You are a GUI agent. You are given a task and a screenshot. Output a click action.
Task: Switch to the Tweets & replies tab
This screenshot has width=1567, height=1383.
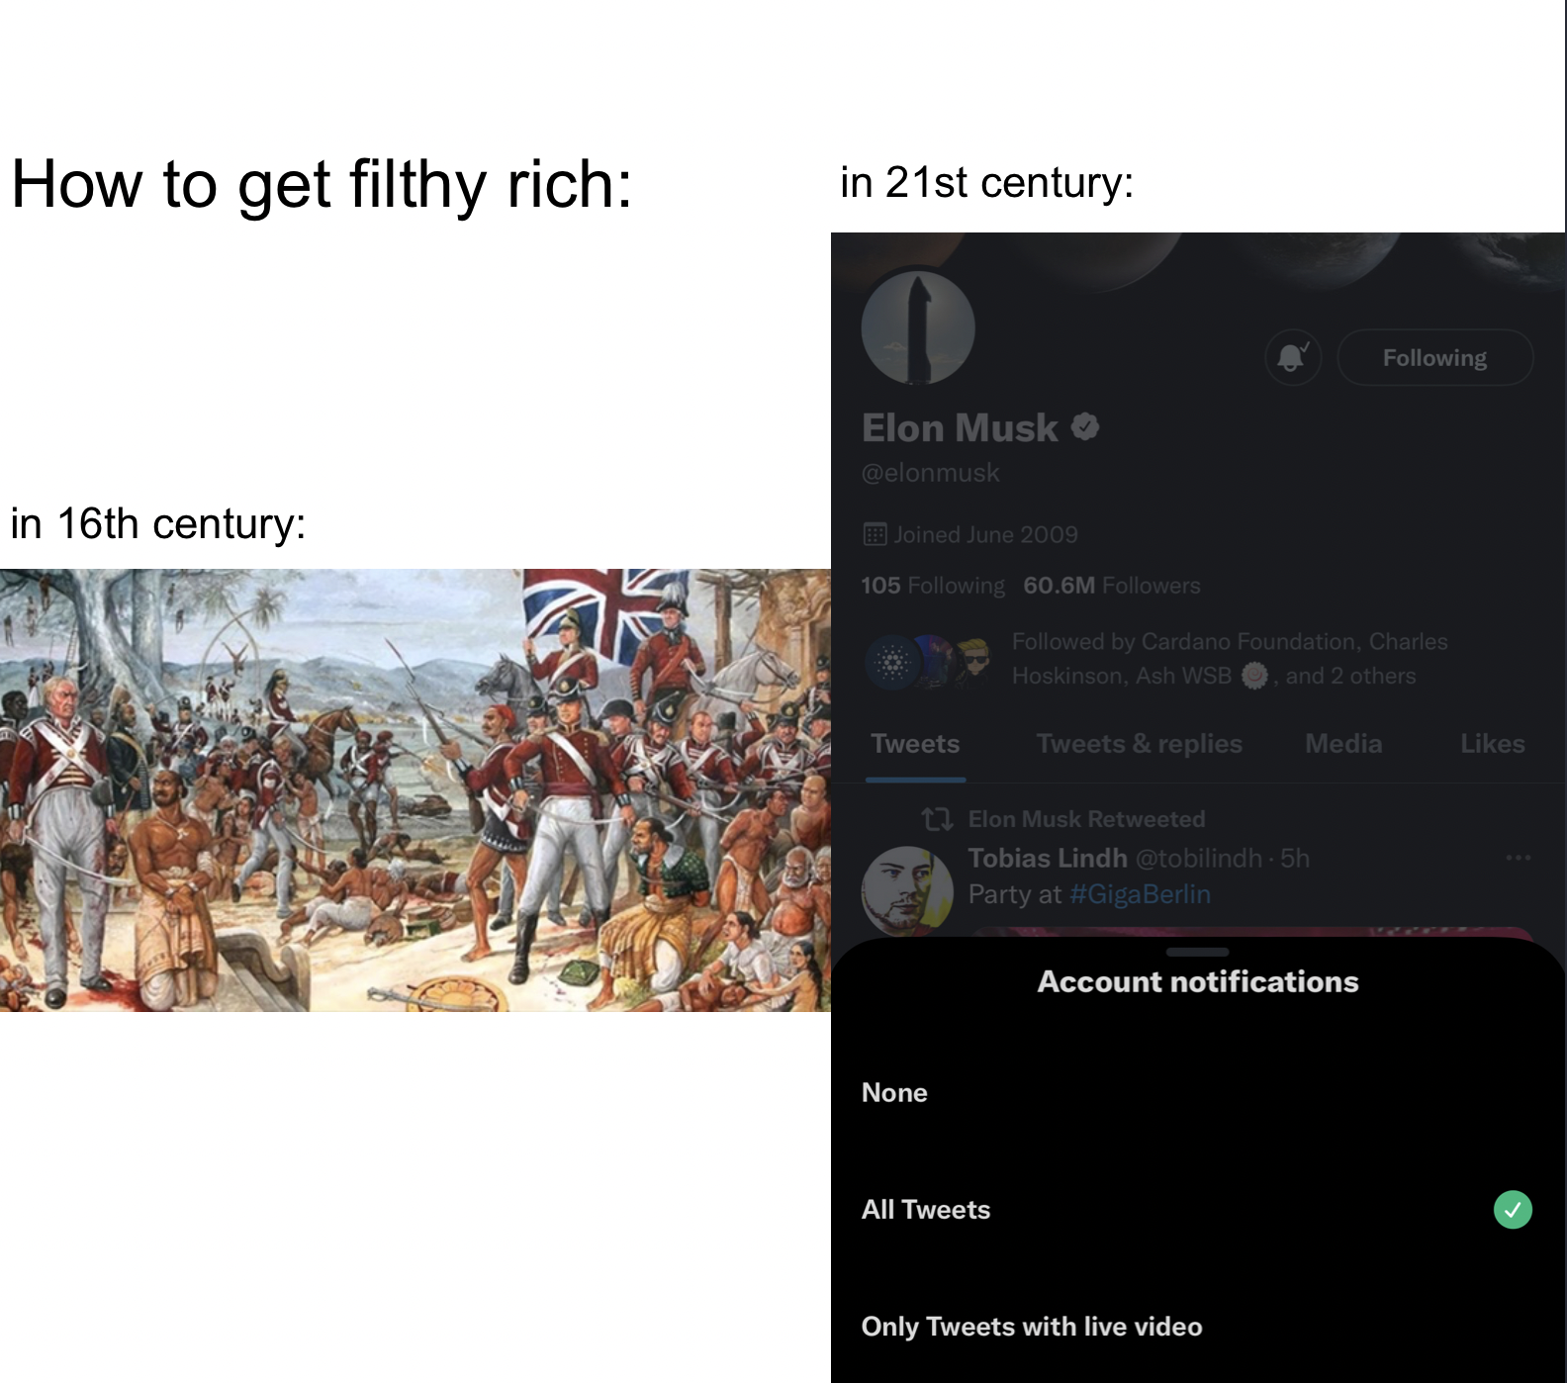tap(1139, 744)
